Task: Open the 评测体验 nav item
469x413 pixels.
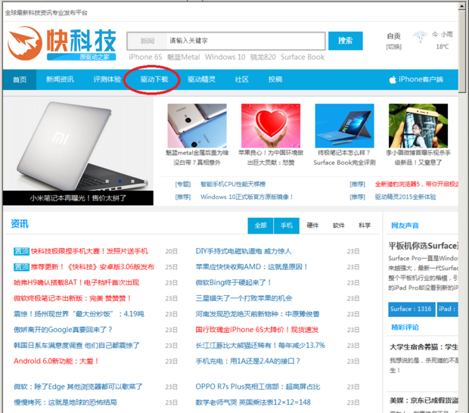Action: [107, 79]
